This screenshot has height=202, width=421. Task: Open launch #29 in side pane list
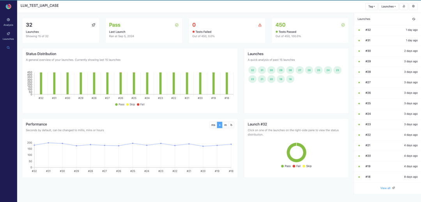pos(387,61)
